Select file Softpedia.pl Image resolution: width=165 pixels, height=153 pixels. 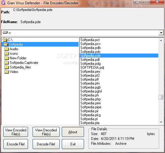click(89, 119)
